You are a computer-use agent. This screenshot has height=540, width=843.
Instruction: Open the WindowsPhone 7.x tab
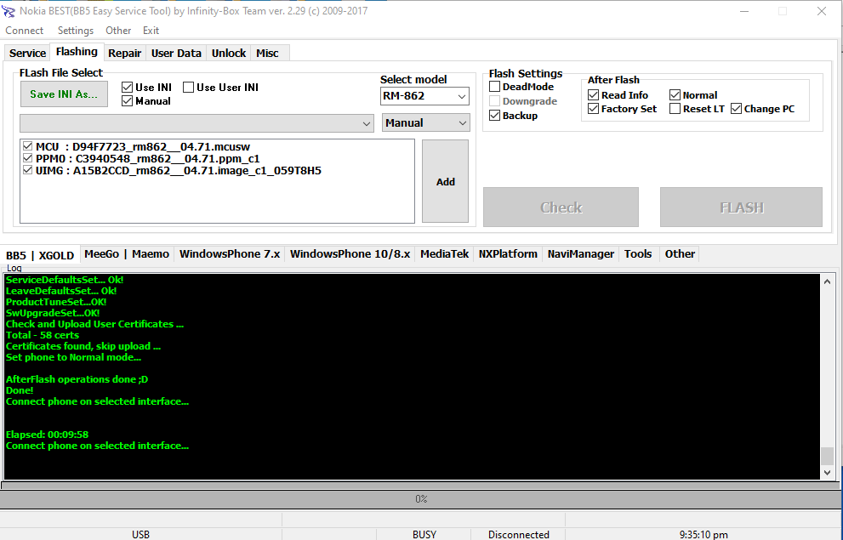click(230, 254)
